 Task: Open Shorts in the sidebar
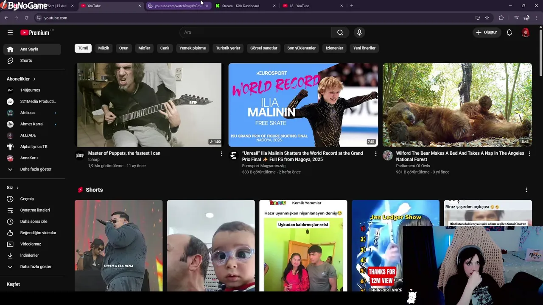click(32, 61)
